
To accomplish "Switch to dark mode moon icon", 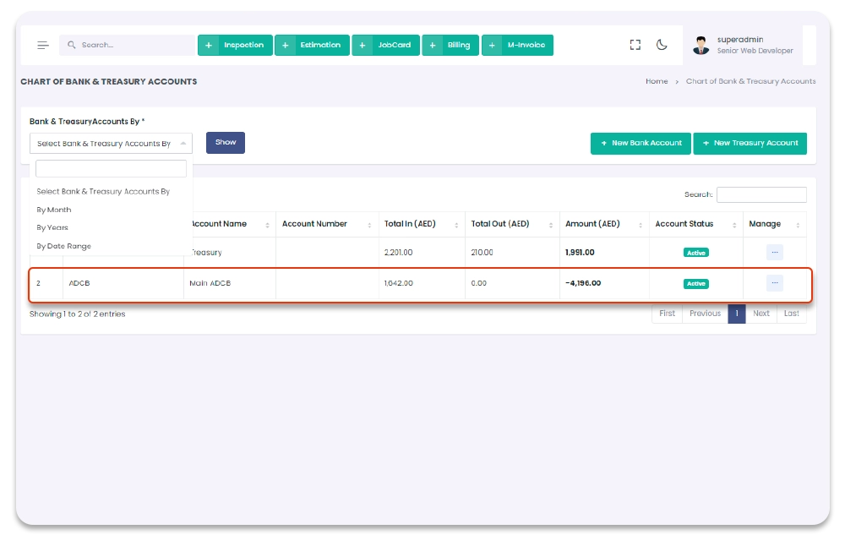I will click(662, 46).
